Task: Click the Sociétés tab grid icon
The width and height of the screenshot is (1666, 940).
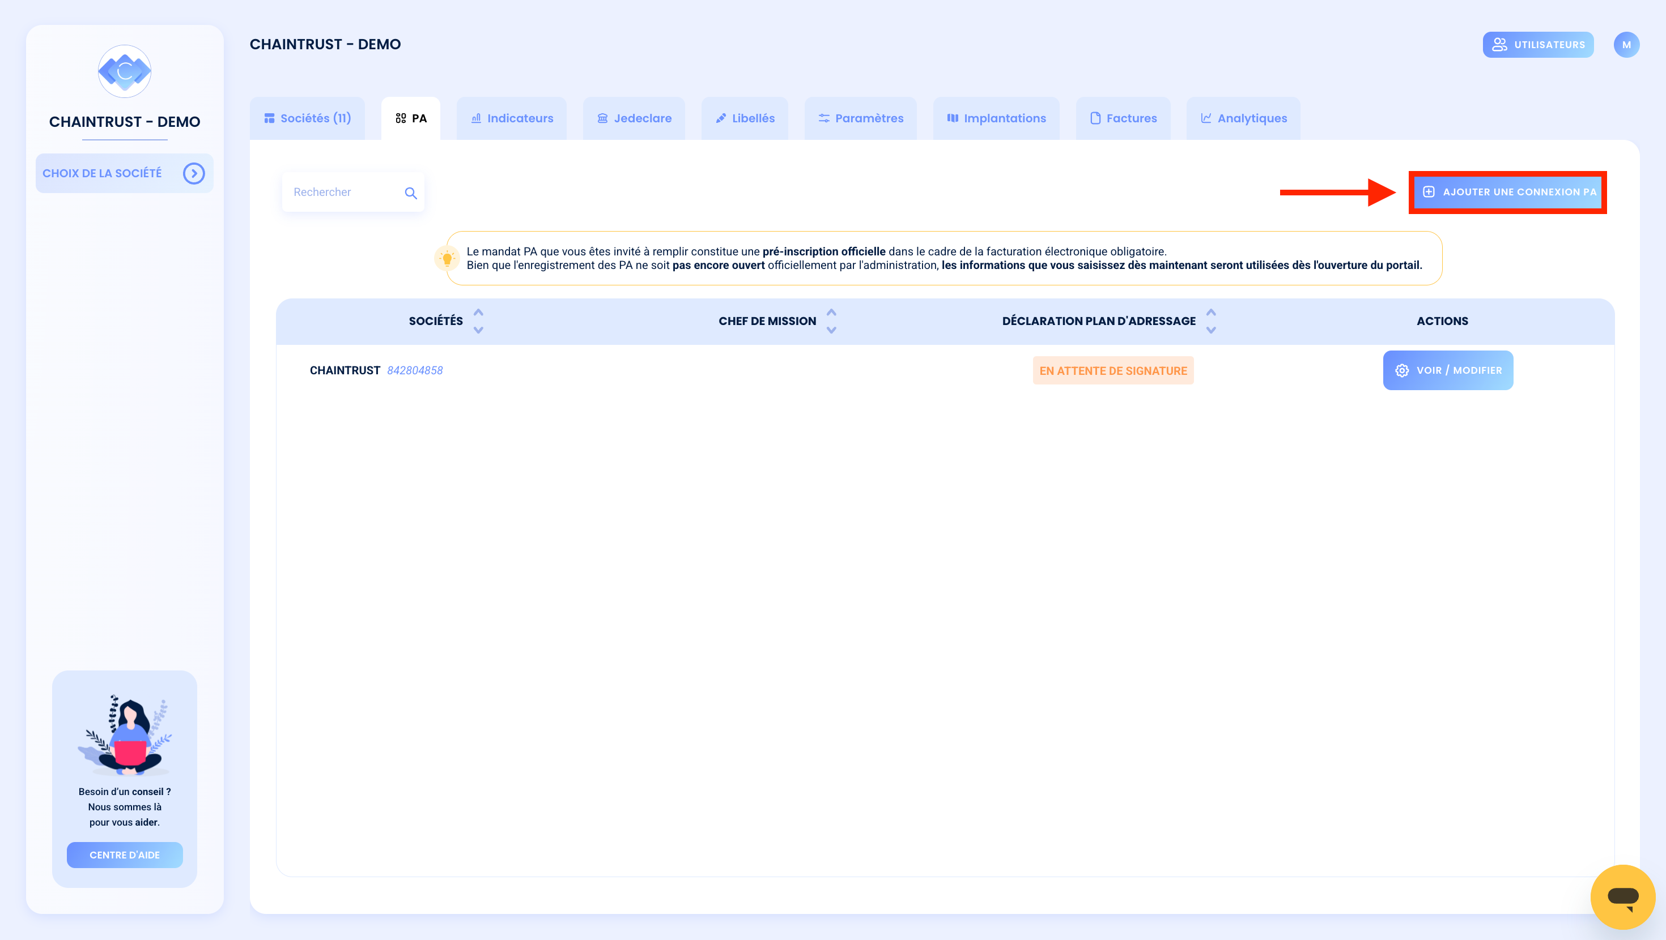Action: point(269,118)
